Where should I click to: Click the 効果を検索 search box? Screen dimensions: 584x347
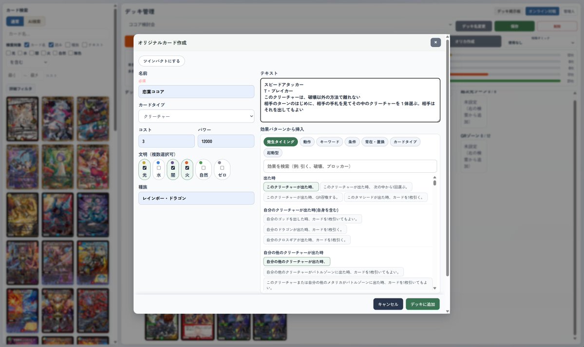350,166
